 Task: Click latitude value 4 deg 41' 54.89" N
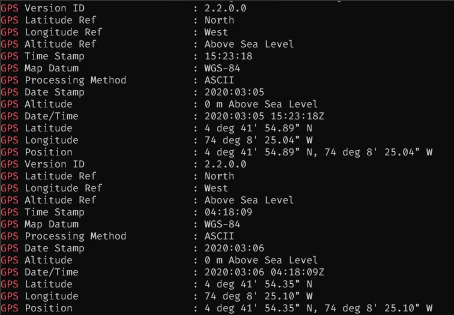(x=258, y=128)
